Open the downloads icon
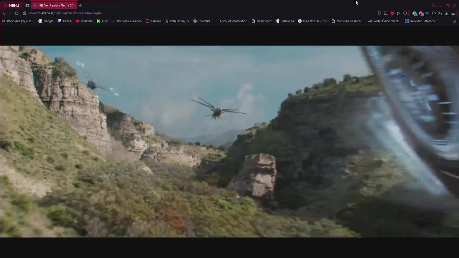The width and height of the screenshot is (459, 258). pos(446,13)
